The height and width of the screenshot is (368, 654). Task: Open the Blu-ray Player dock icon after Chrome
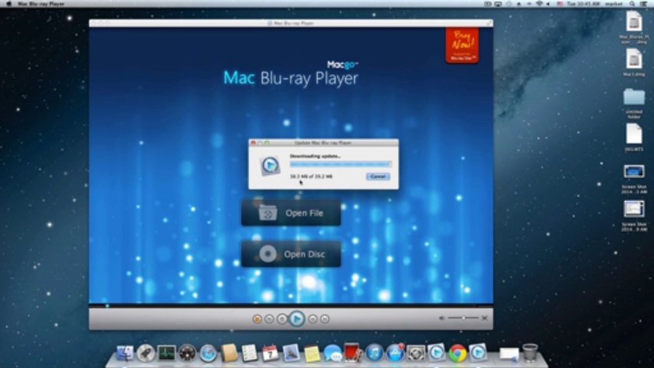[478, 352]
